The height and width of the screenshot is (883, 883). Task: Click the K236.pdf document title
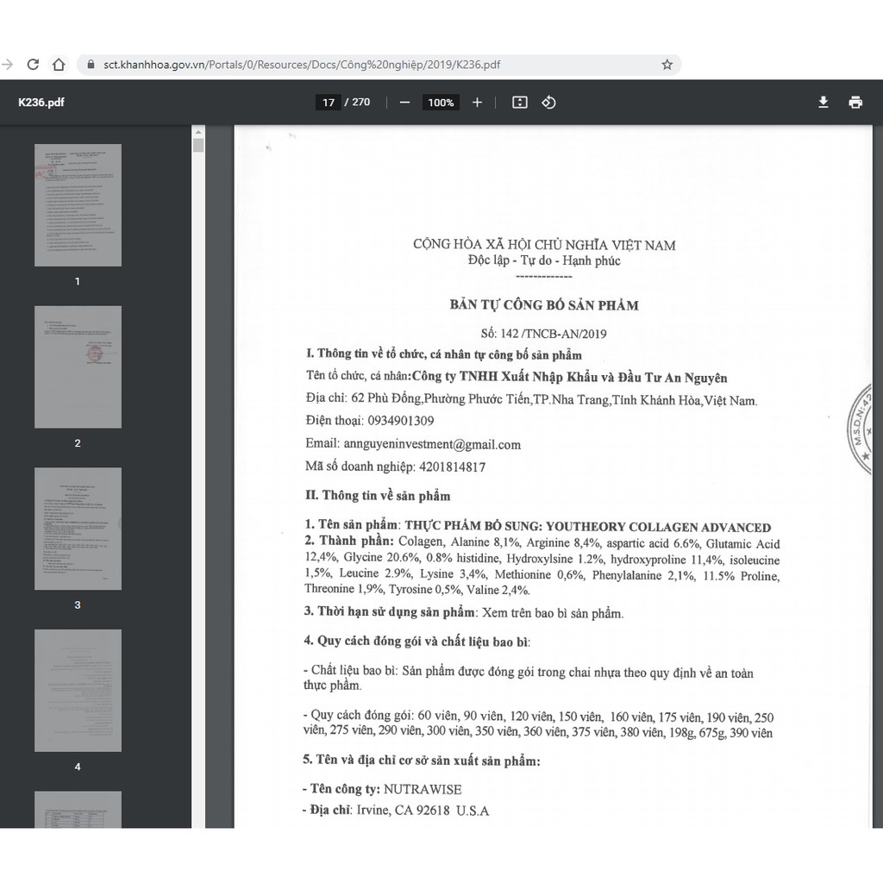tap(41, 103)
